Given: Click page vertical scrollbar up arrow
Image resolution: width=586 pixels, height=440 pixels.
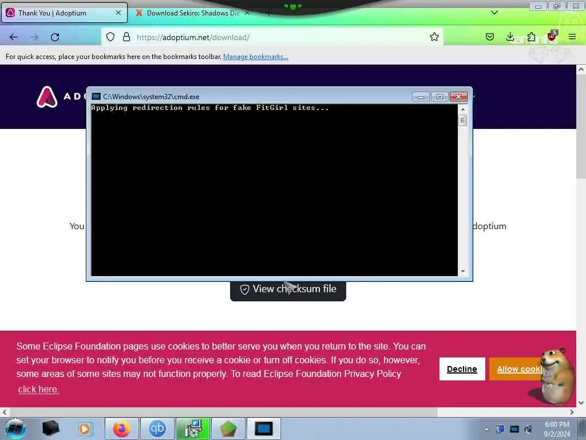Looking at the screenshot, I should point(581,69).
